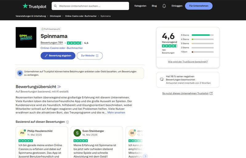Click the pencil icon in Bewertung abgeben
This screenshot has height=158, width=246.
46,56
